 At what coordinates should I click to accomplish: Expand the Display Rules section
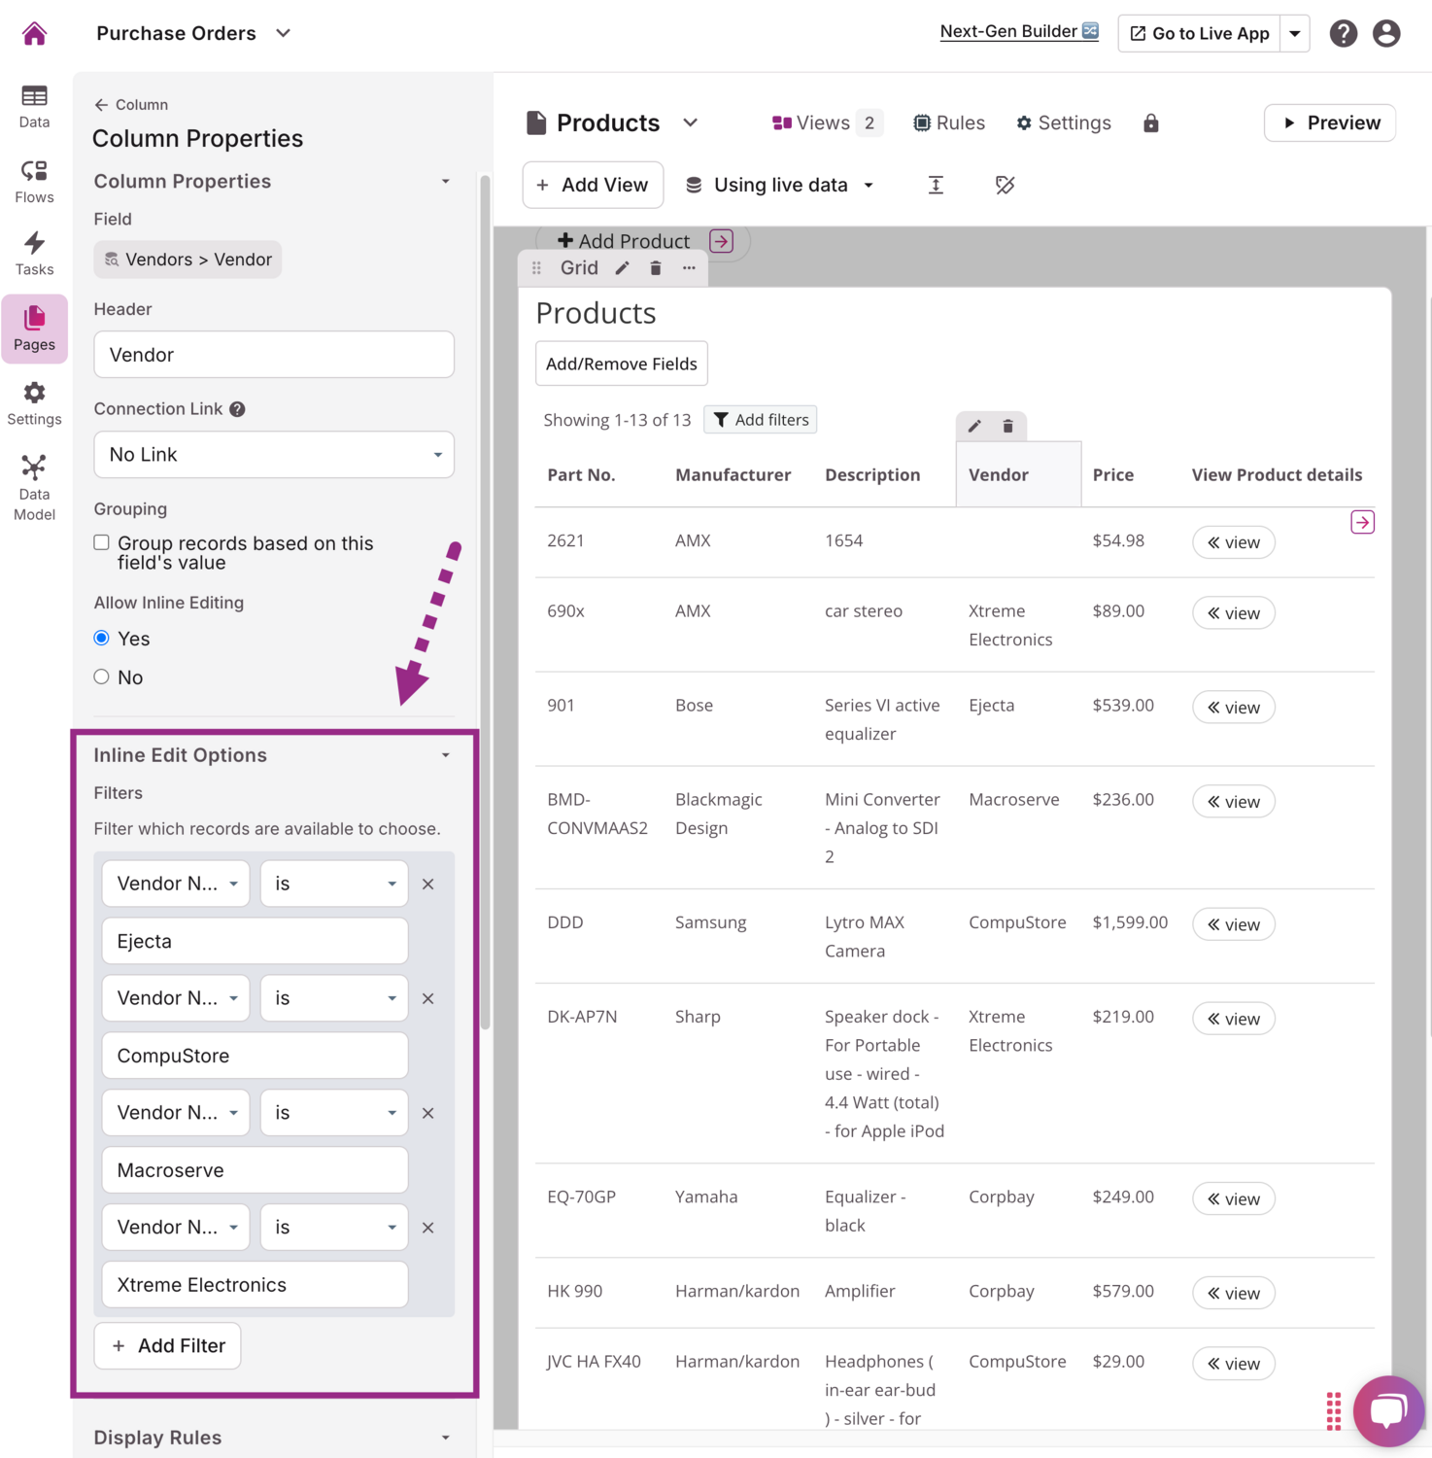click(x=445, y=1438)
